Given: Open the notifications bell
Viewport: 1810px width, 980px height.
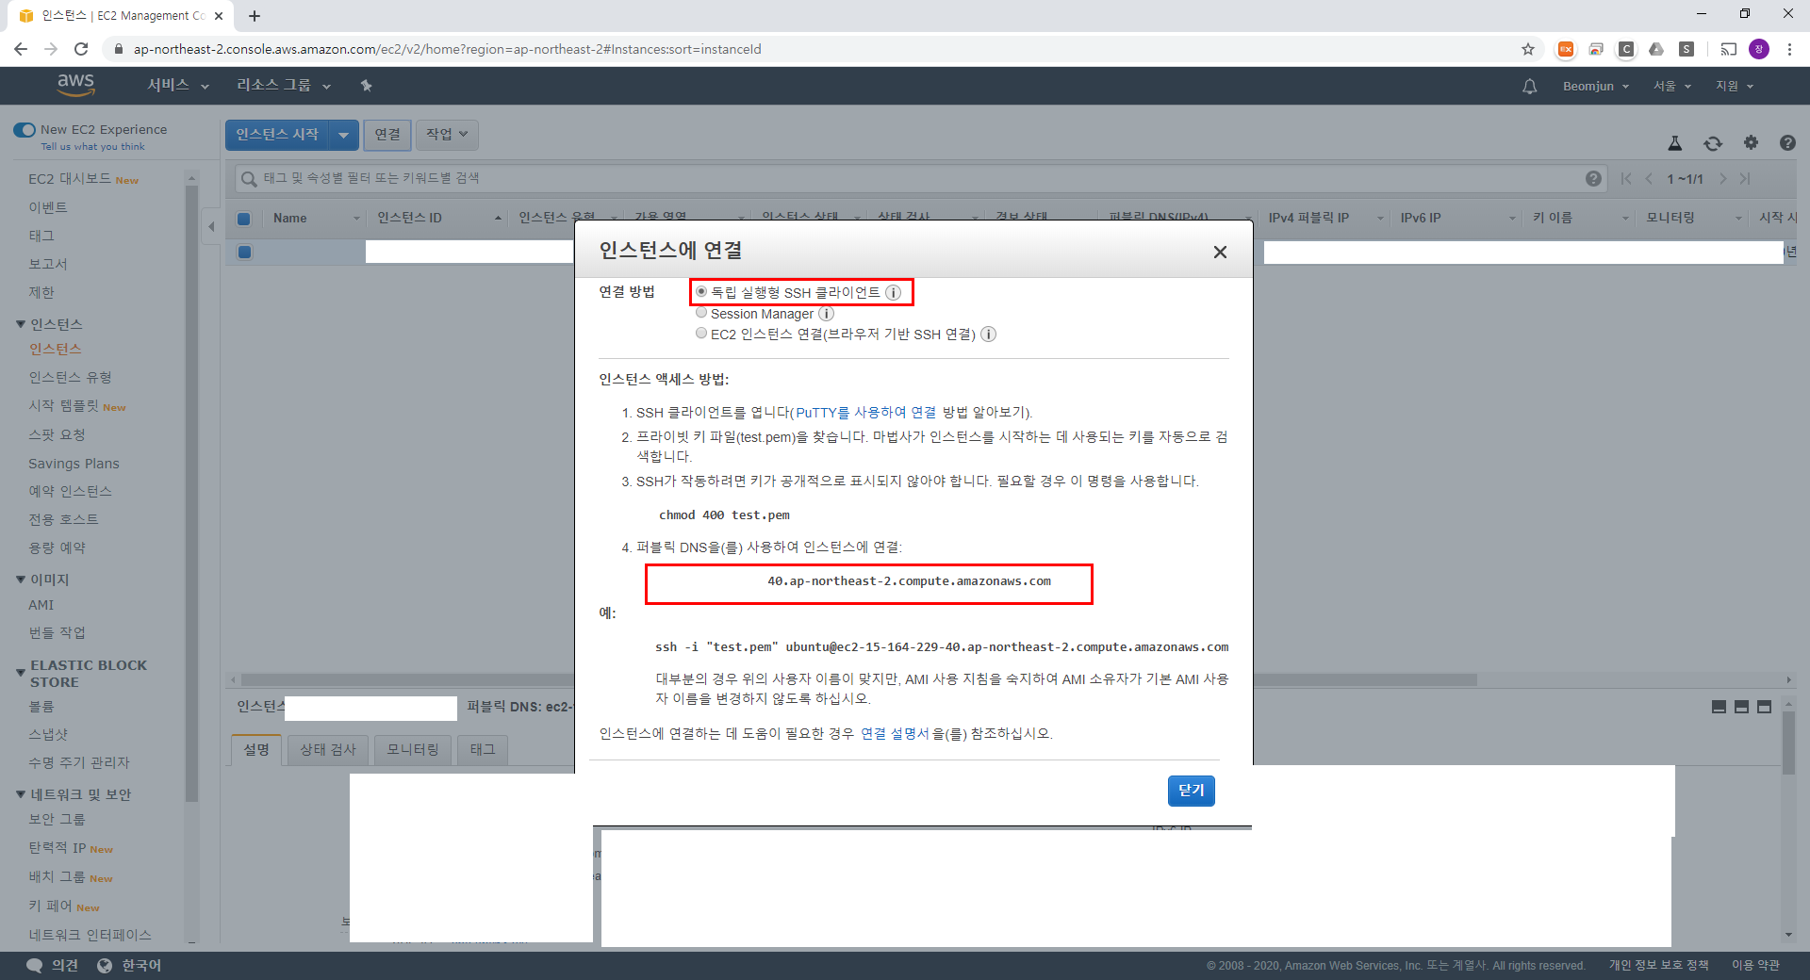Looking at the screenshot, I should [1529, 86].
